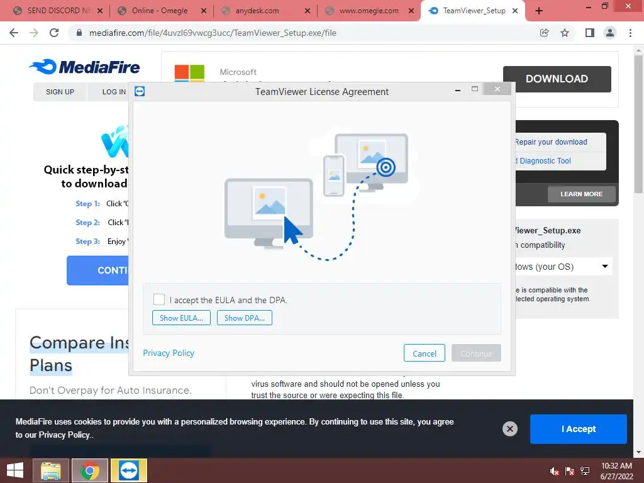
Task: Click the site lock icon in address bar
Action: tap(79, 33)
